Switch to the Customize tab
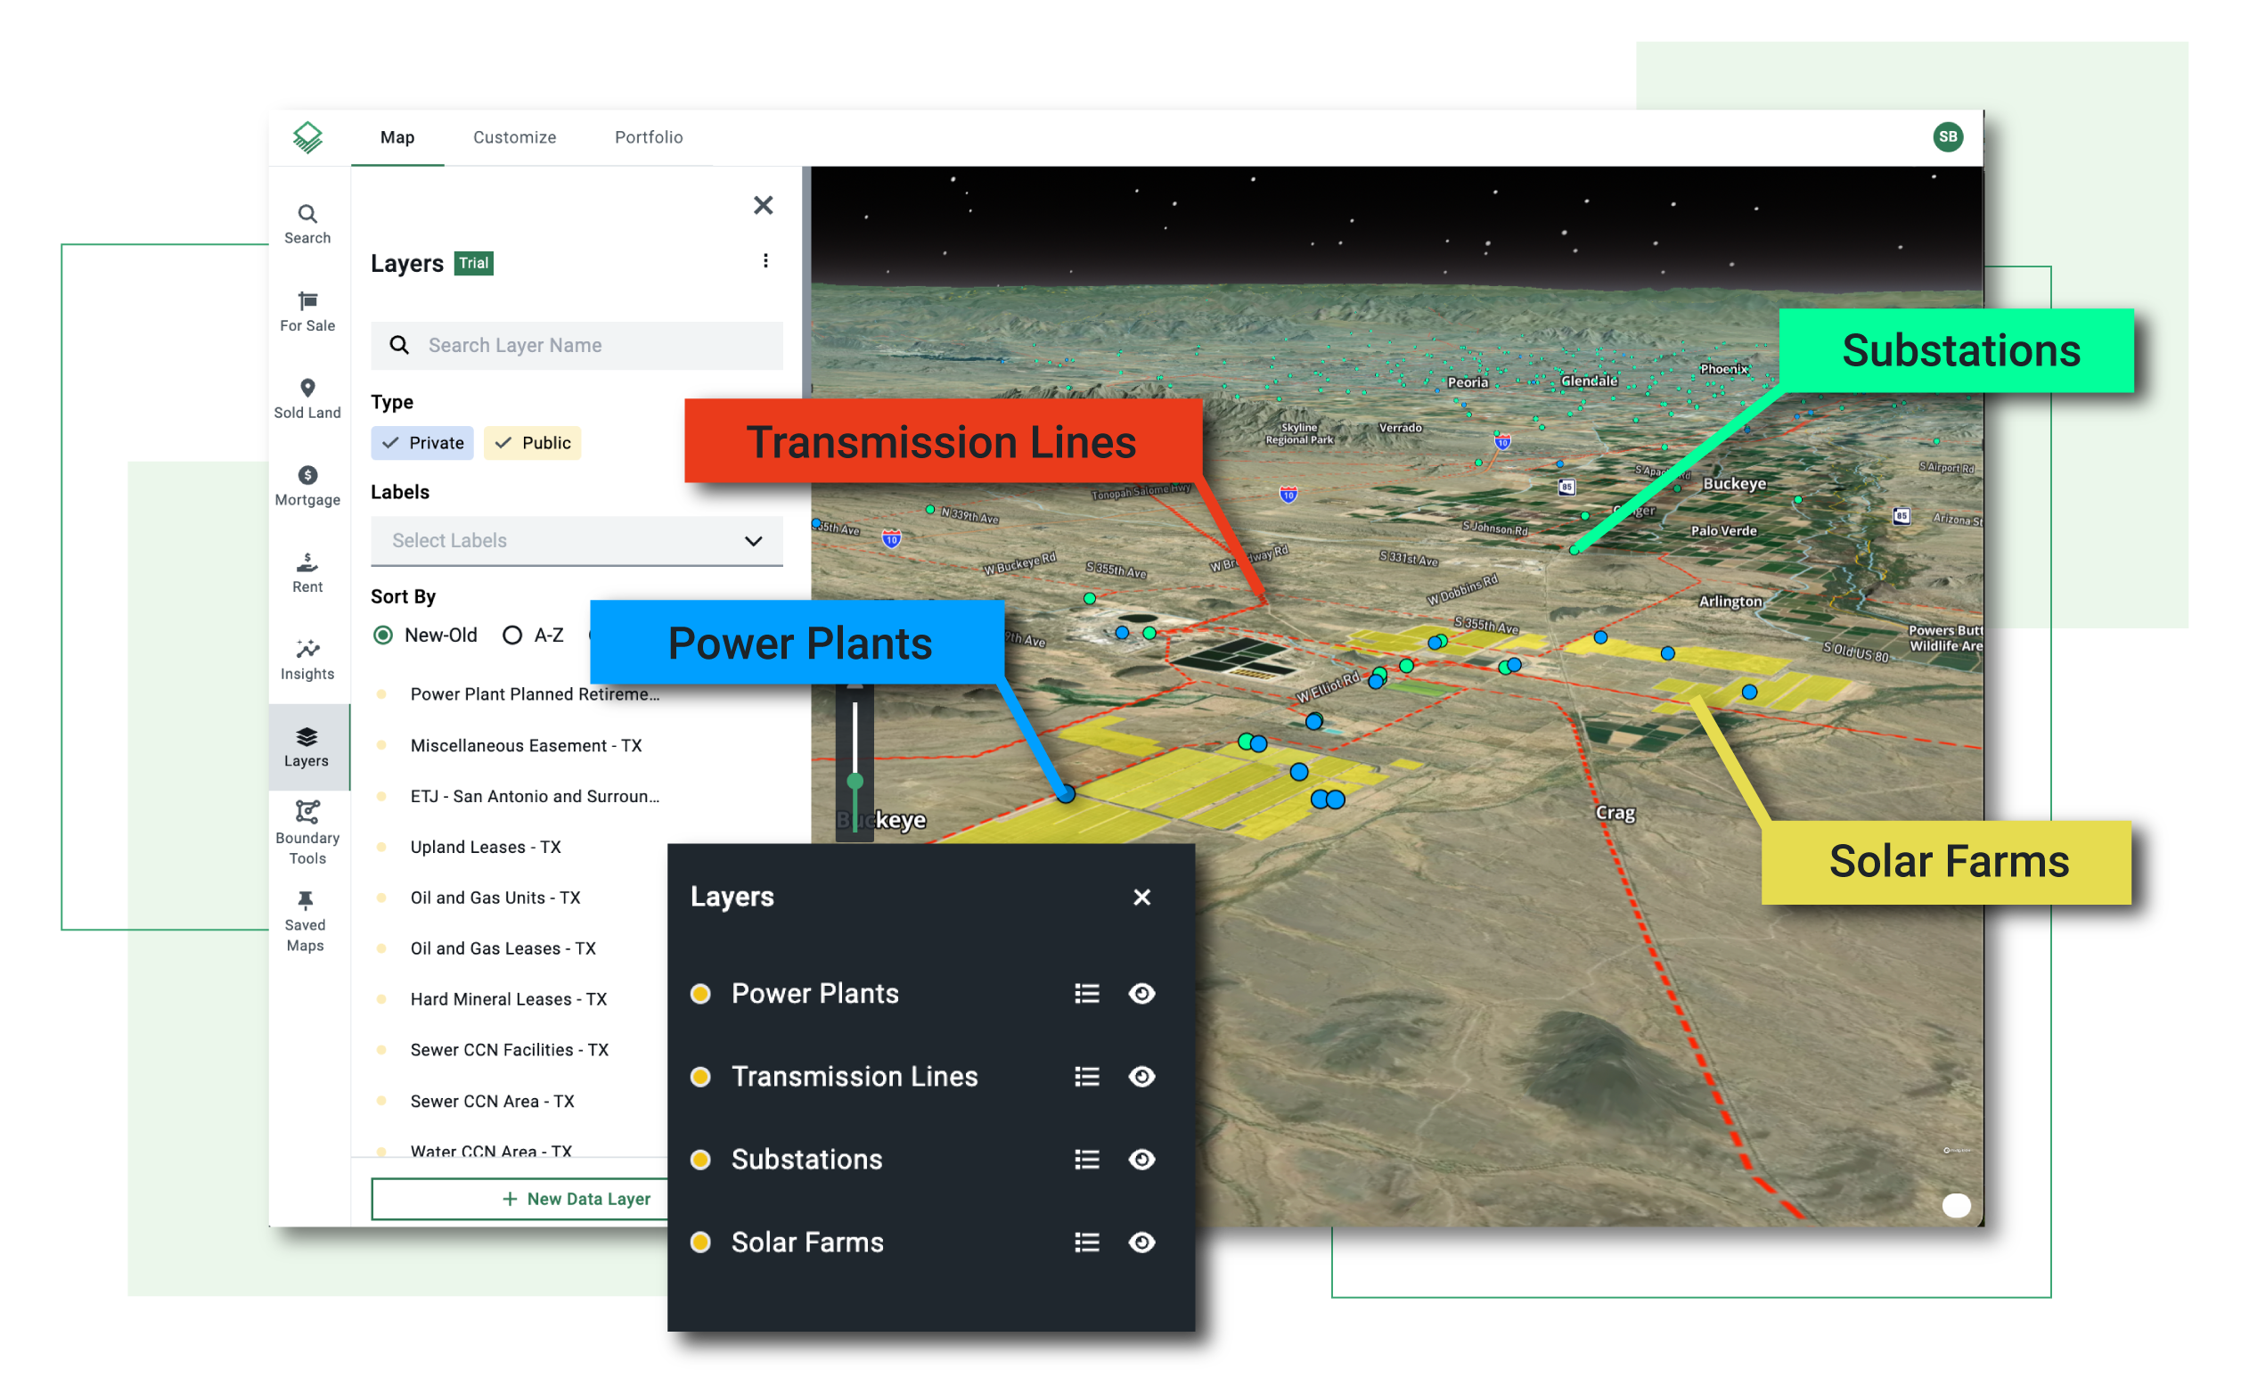Viewport: 2241px width, 1386px height. point(514,137)
